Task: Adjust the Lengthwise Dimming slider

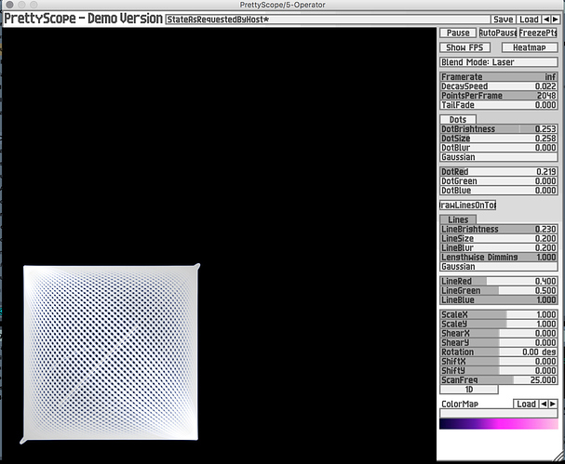Action: point(499,258)
